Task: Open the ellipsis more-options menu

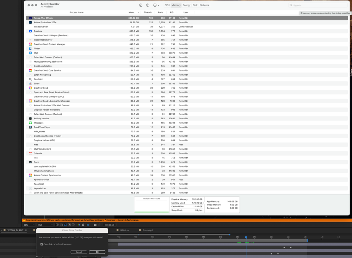Action: 156,5
